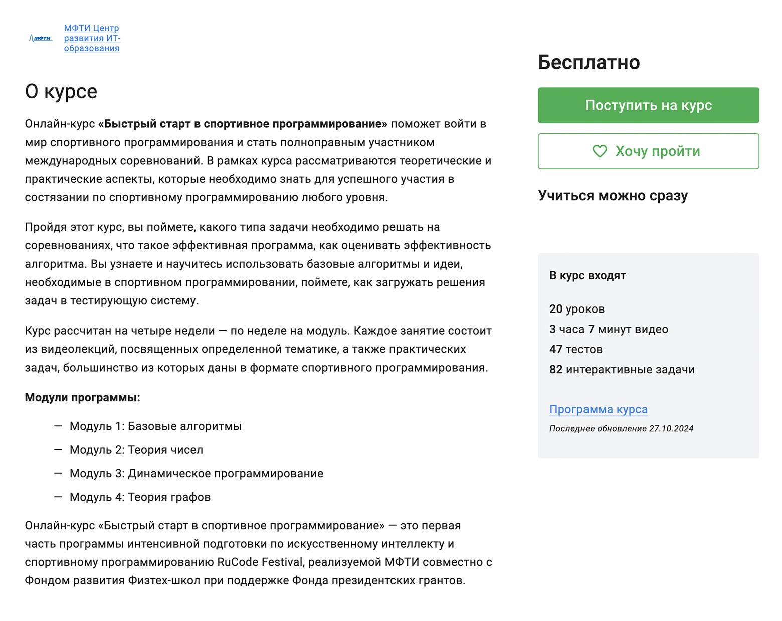Click the МФТИ logo icon

coord(40,37)
